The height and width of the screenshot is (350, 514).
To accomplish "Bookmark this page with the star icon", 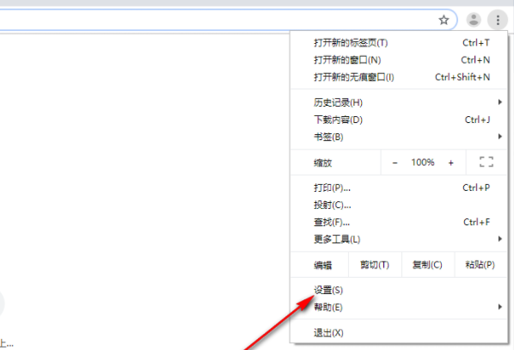I will 444,20.
